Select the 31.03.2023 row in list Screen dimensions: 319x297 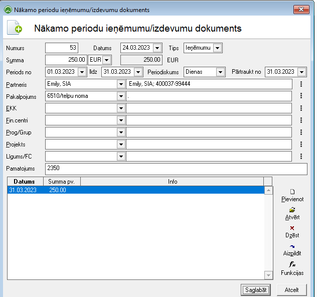136,190
